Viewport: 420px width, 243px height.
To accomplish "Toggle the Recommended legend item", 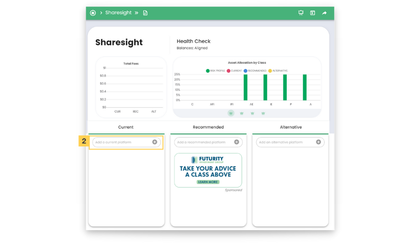I will coord(255,71).
